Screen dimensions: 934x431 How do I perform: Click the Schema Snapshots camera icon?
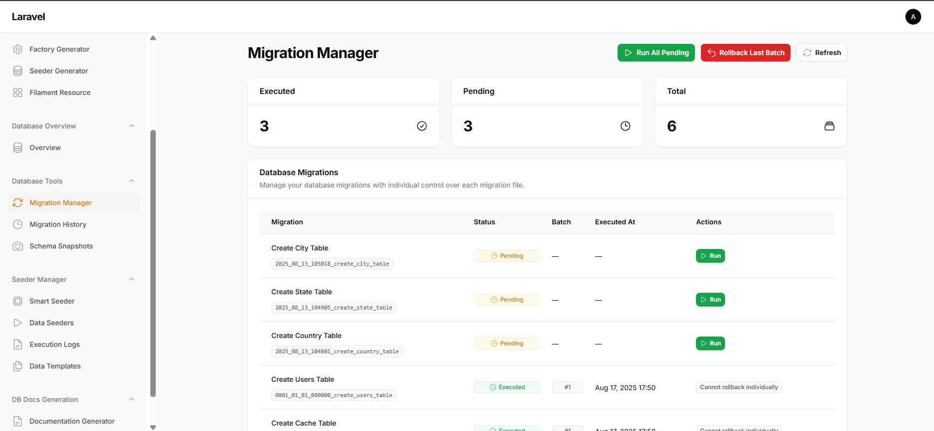click(x=18, y=246)
